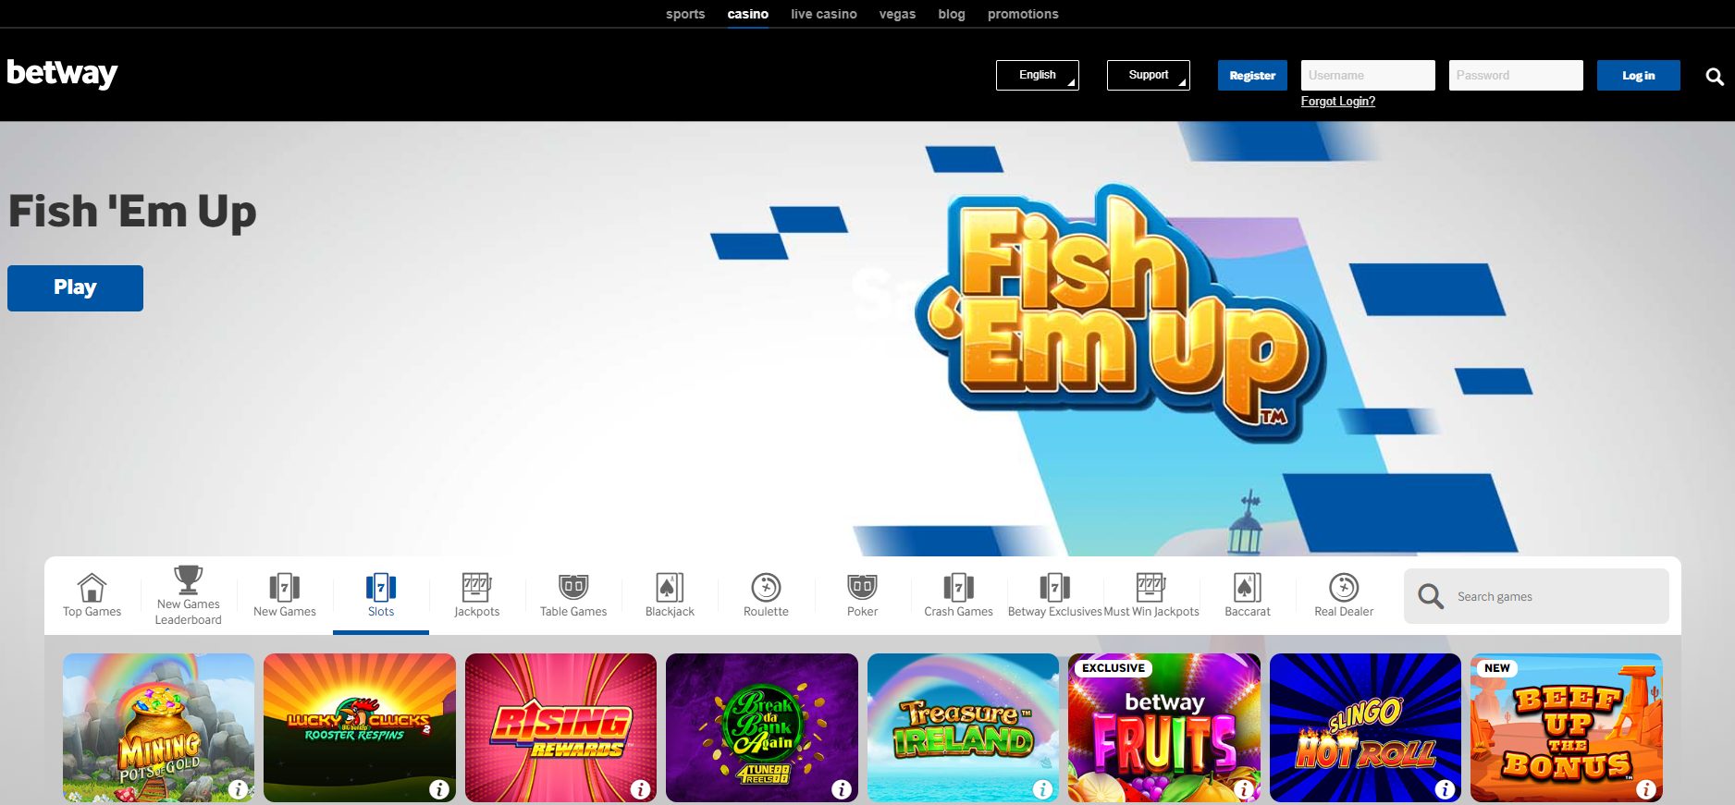The image size is (1735, 805).
Task: Open Lucky Clucks Rooster Respins game thumbnail
Action: [360, 727]
